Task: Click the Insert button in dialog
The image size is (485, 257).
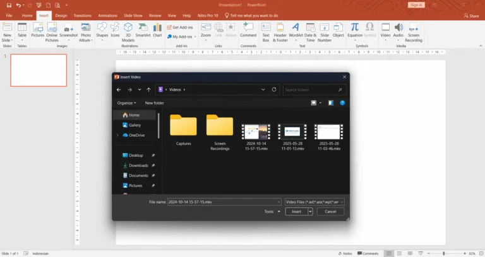Action: [x=296, y=212]
